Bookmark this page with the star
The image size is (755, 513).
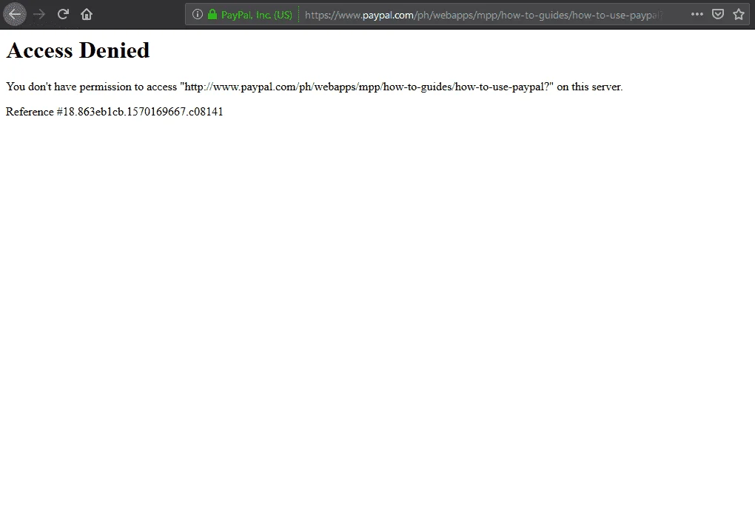pyautogui.click(x=739, y=15)
